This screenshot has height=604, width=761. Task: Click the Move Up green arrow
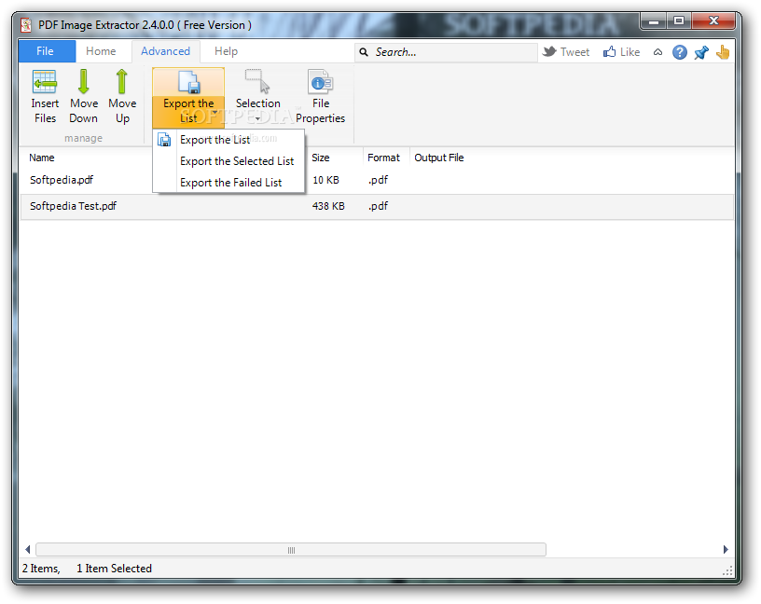pos(122,81)
